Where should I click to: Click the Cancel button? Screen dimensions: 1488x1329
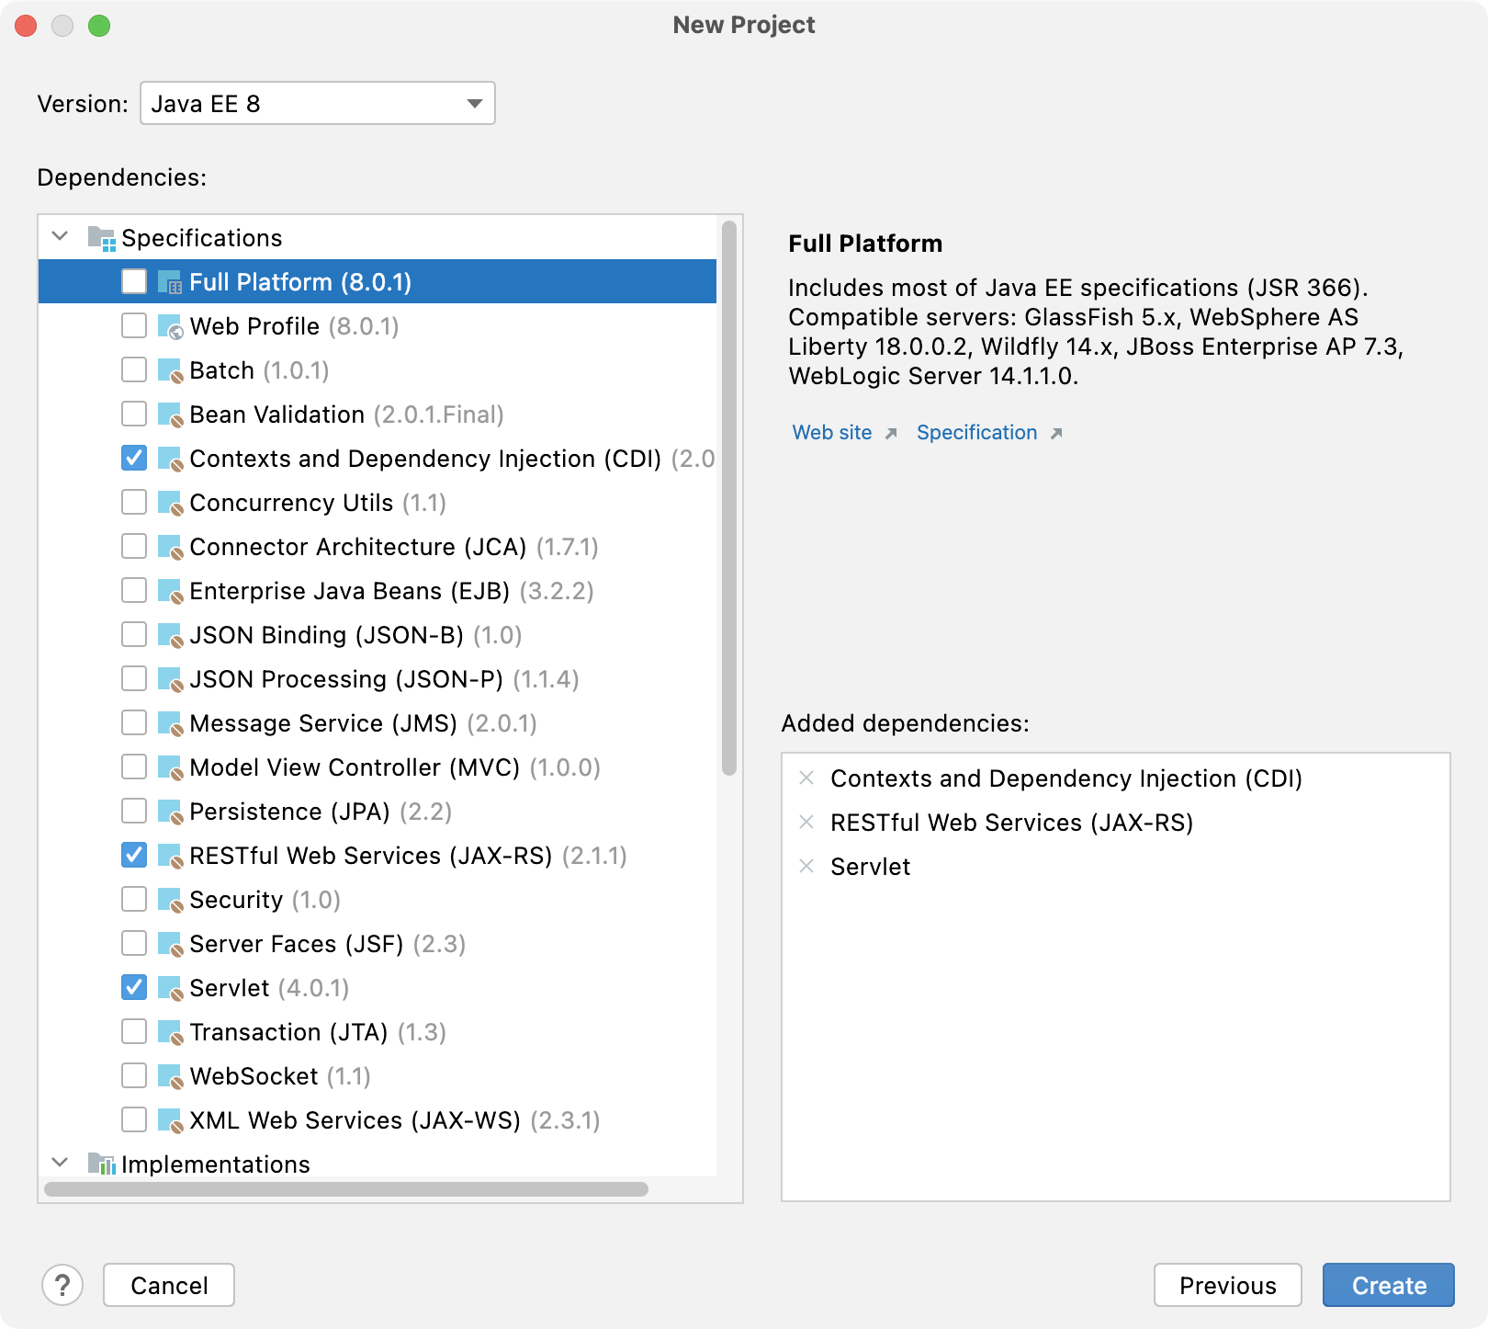point(169,1285)
